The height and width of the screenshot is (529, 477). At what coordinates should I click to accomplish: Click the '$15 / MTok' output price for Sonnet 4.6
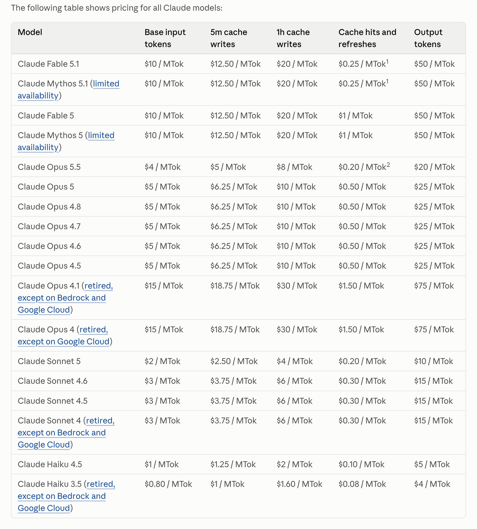[x=434, y=381]
